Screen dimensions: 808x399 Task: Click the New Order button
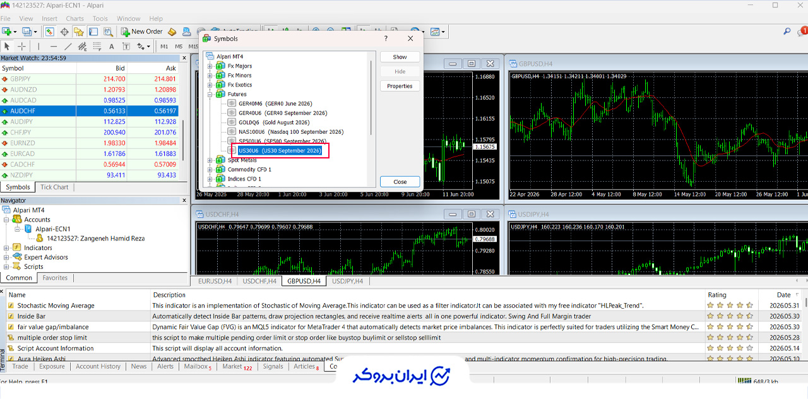[x=141, y=32]
